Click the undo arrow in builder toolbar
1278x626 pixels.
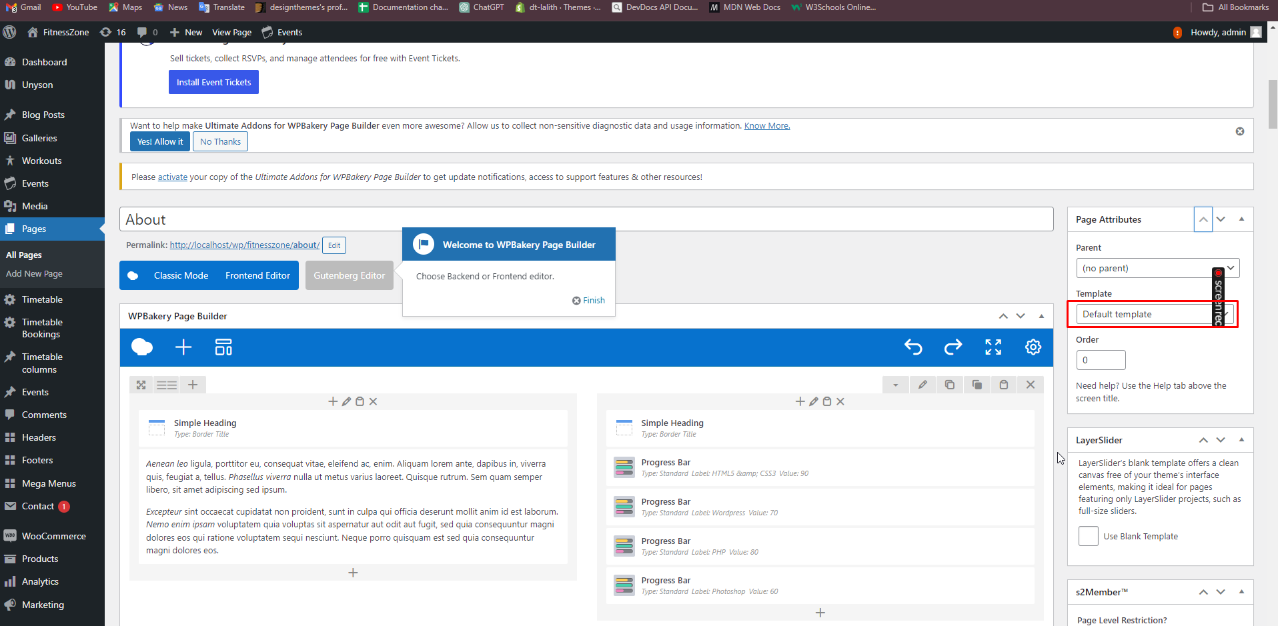coord(913,347)
